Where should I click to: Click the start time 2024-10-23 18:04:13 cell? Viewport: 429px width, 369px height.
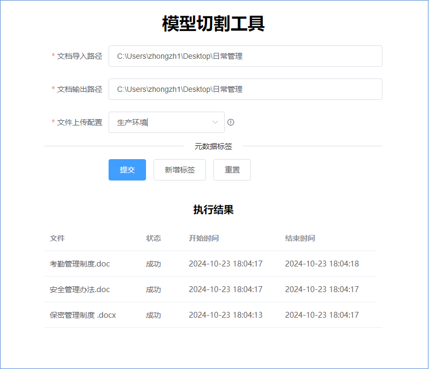225,315
